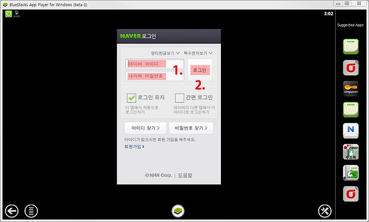The height and width of the screenshot is (222, 369).
Task: Click the 로그인 button
Action: tap(200, 70)
